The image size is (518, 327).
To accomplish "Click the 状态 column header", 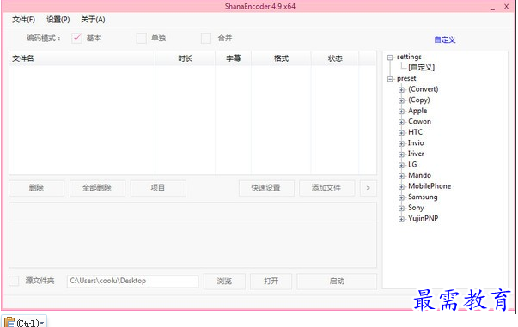I will click(x=335, y=58).
